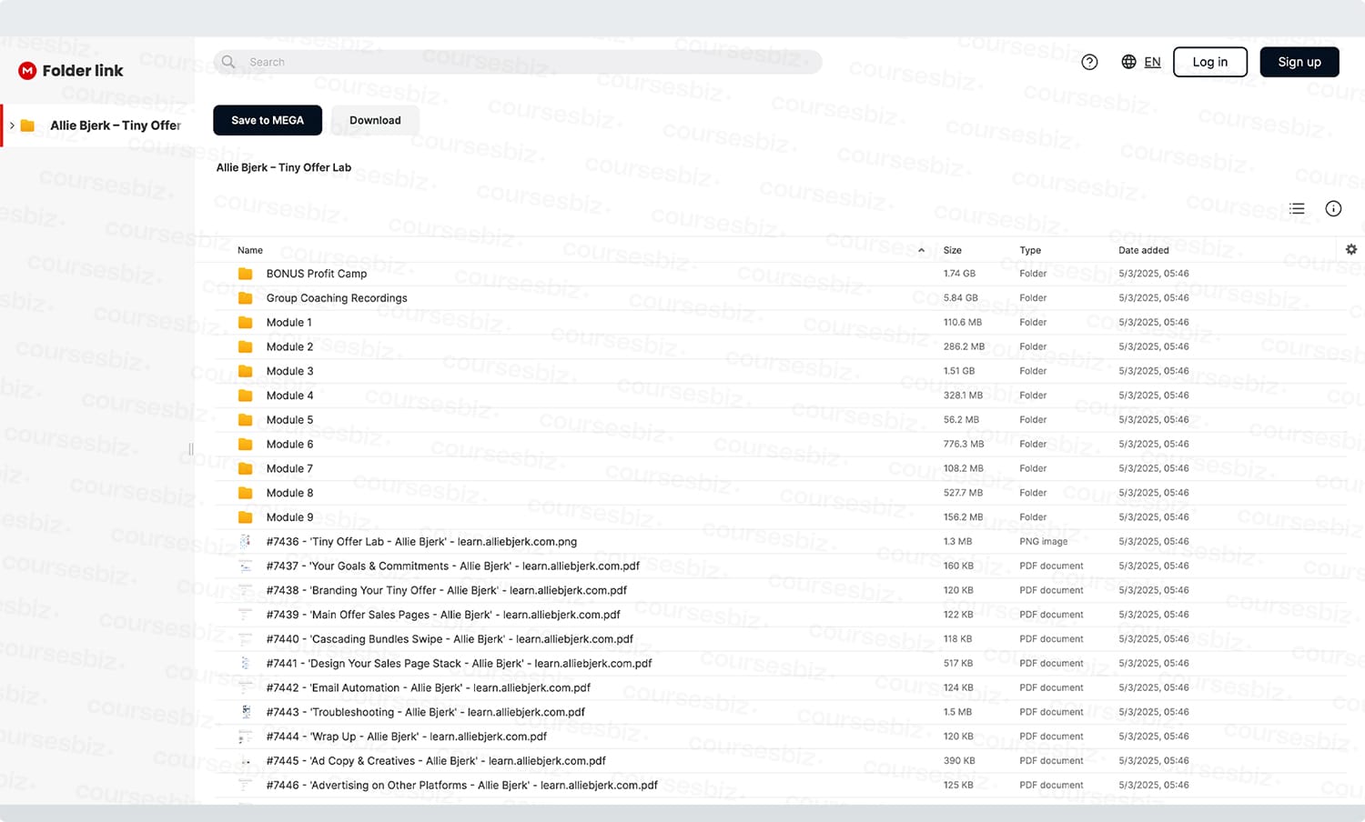Sort by the Name column header

[x=250, y=250]
